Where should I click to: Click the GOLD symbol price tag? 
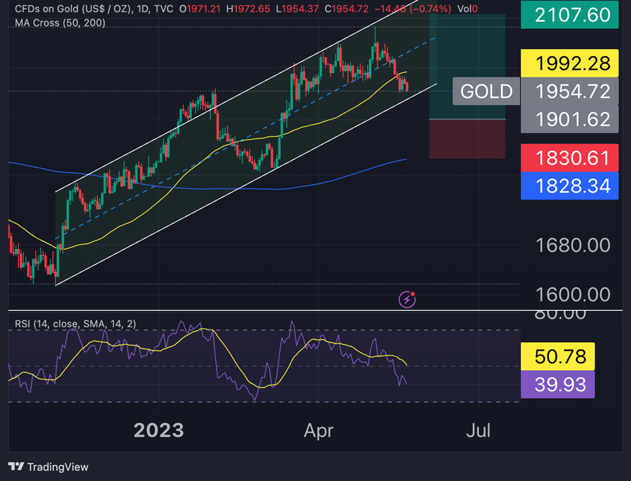(x=486, y=91)
